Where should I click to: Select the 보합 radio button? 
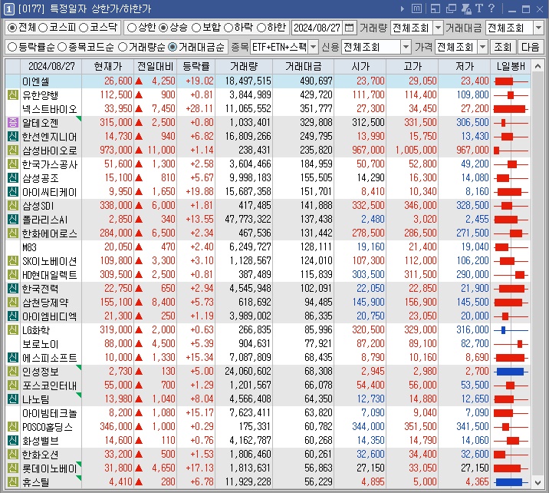[x=196, y=28]
